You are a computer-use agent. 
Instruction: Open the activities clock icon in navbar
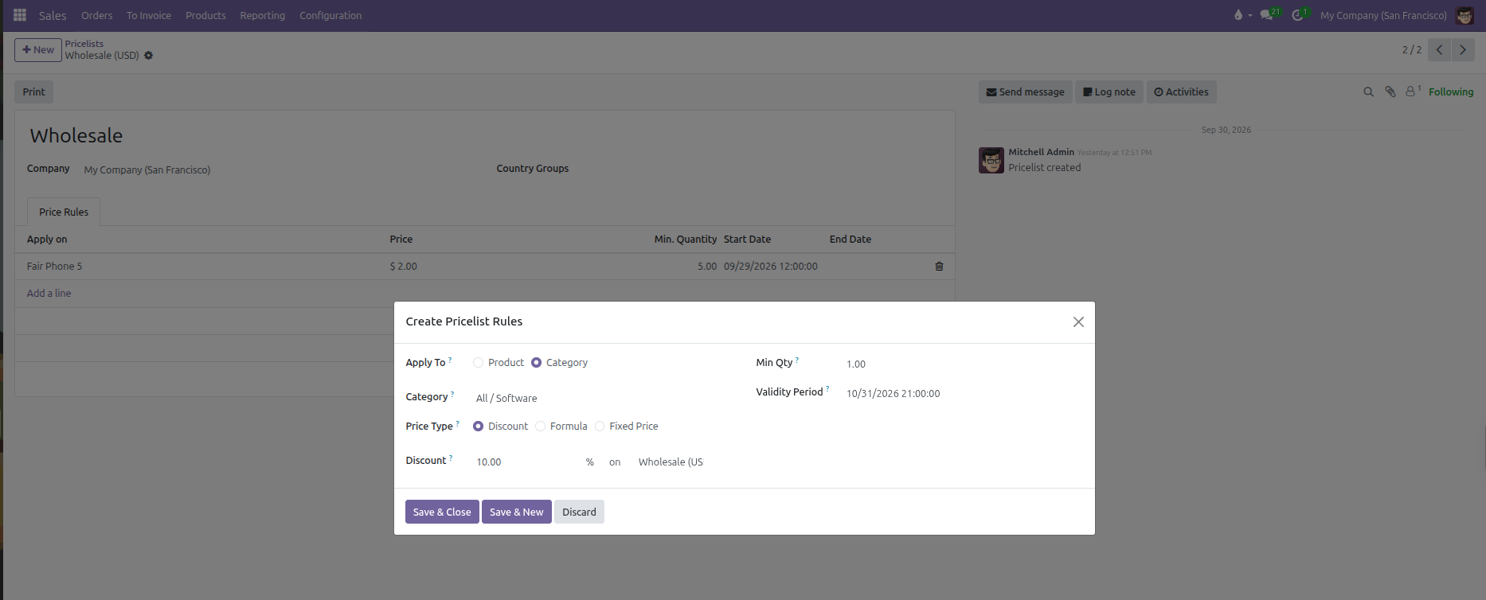pyautogui.click(x=1298, y=15)
